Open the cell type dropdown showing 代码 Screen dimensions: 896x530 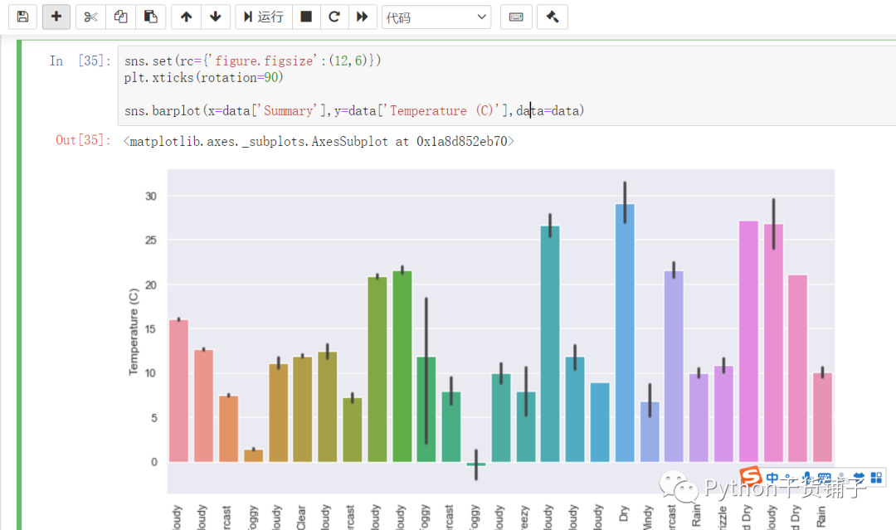[436, 17]
